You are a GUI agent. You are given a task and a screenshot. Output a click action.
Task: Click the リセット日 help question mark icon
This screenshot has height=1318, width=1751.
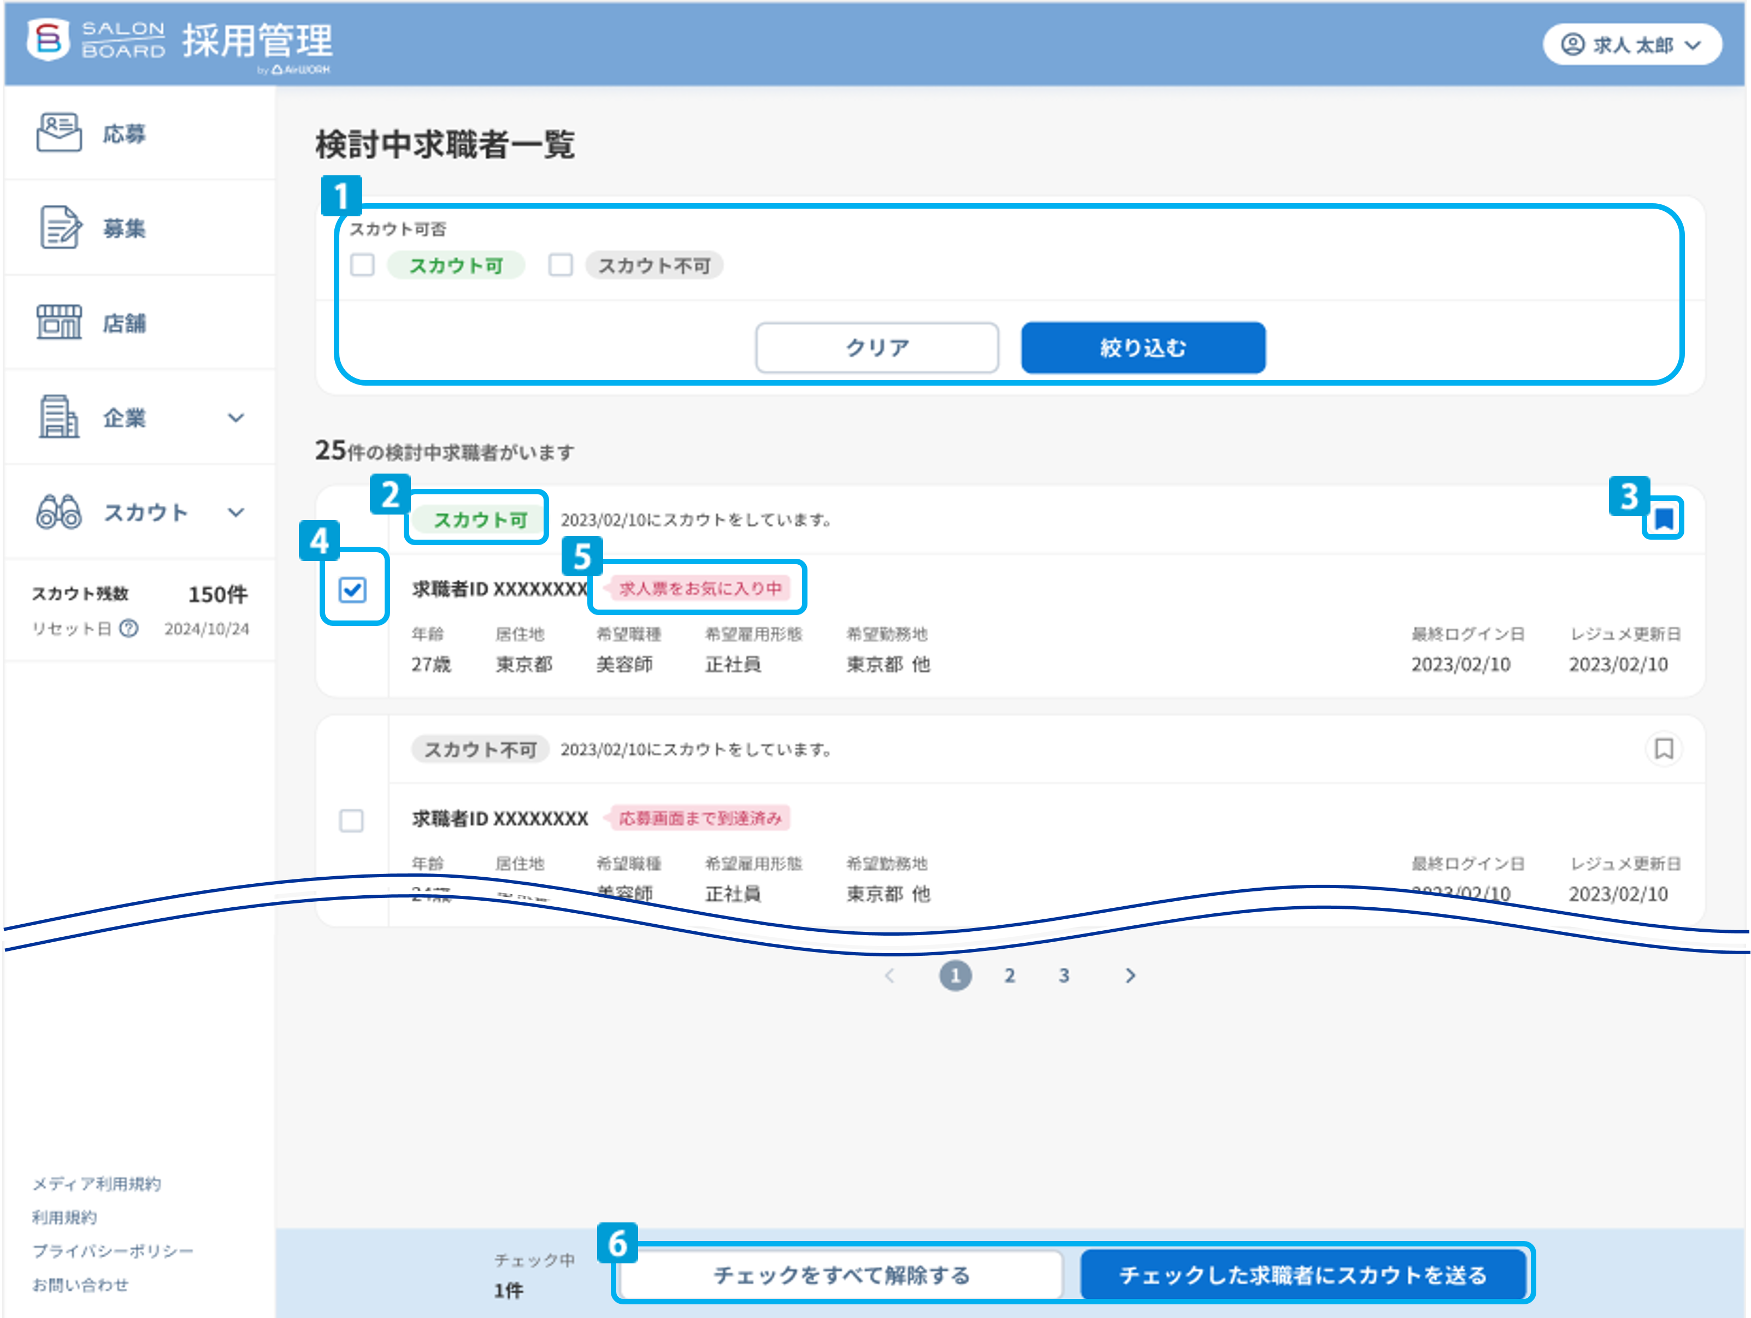[128, 629]
